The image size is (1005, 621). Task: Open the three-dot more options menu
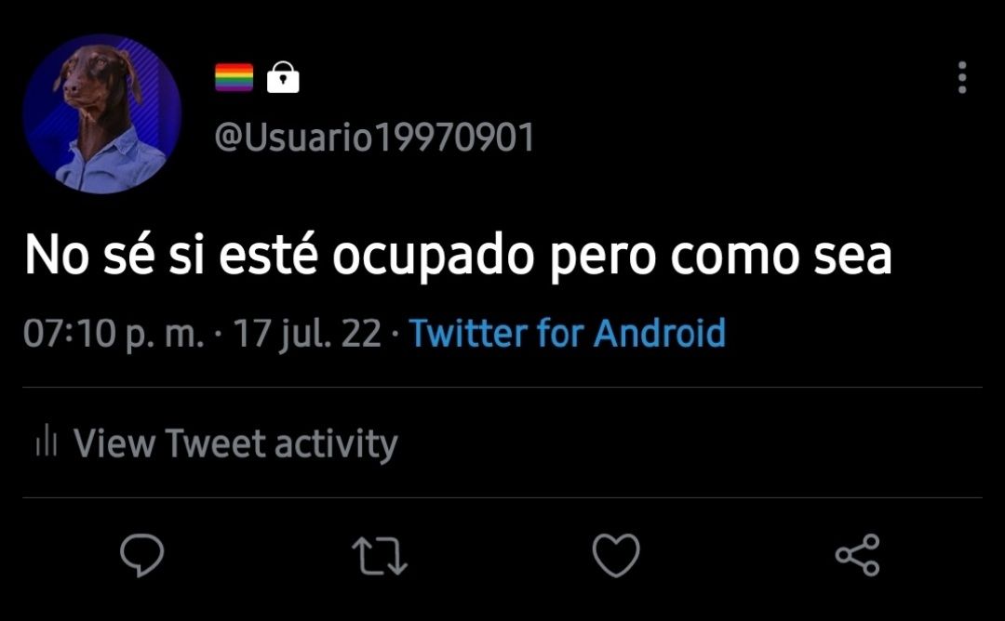pyautogui.click(x=962, y=77)
